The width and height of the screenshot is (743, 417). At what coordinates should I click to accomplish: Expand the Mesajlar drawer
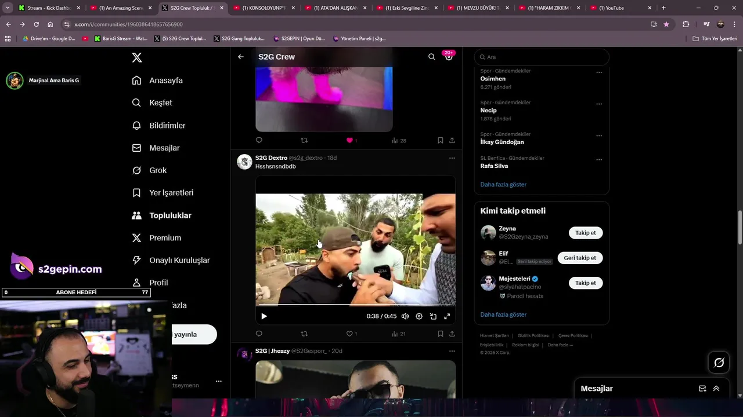point(716,389)
